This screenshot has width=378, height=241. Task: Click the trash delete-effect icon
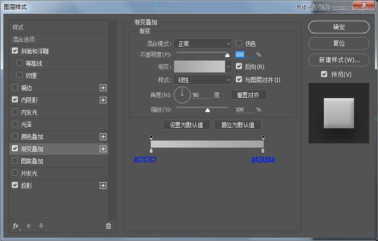tap(108, 226)
